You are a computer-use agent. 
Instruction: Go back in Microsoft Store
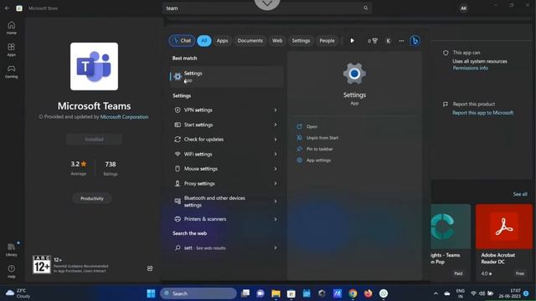(x=8, y=8)
